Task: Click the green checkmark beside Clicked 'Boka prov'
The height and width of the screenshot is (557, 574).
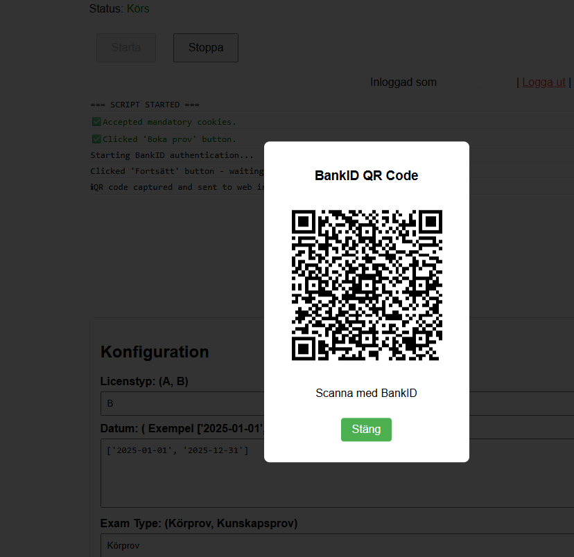Action: (x=96, y=139)
